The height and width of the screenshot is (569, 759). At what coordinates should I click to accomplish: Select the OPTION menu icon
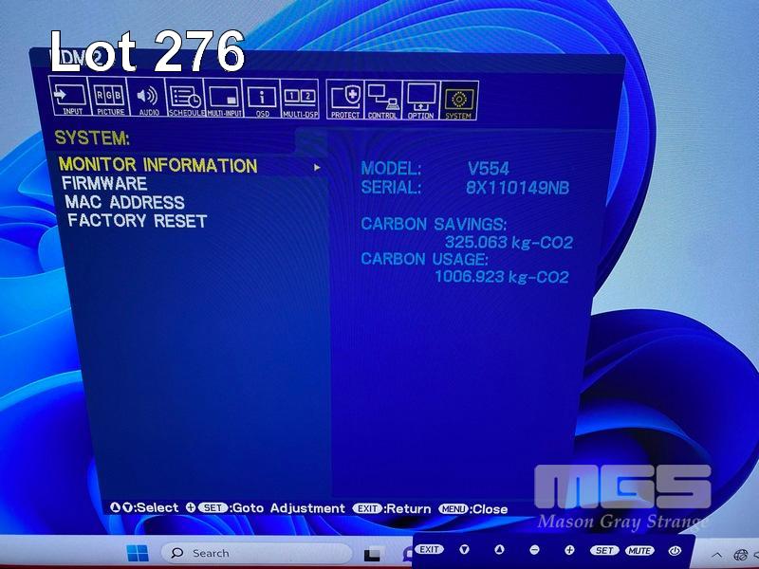(420, 100)
